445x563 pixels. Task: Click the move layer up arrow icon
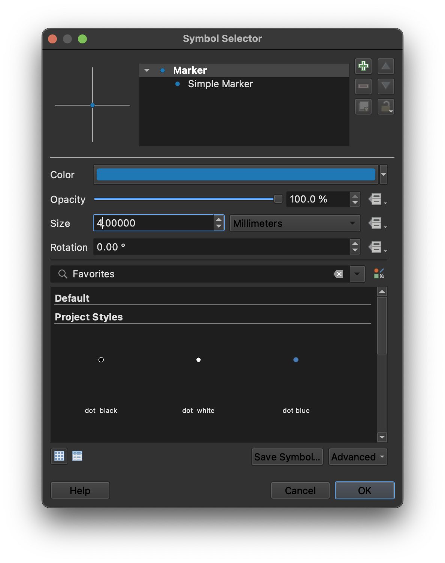coord(385,66)
